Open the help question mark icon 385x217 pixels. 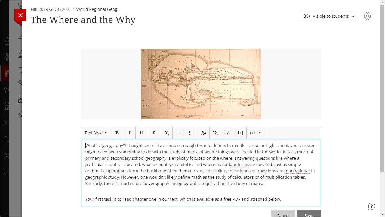point(372,206)
